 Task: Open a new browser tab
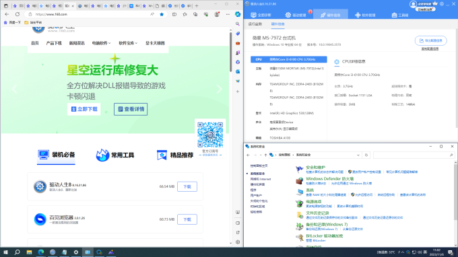pyautogui.click(x=197, y=5)
